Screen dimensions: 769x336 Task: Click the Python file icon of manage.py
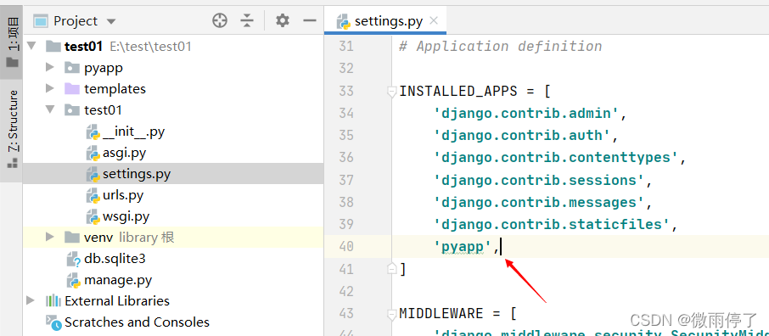pyautogui.click(x=74, y=280)
